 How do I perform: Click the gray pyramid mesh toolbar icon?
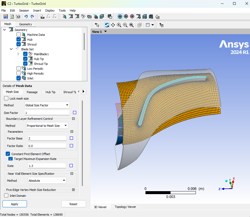click(157, 17)
